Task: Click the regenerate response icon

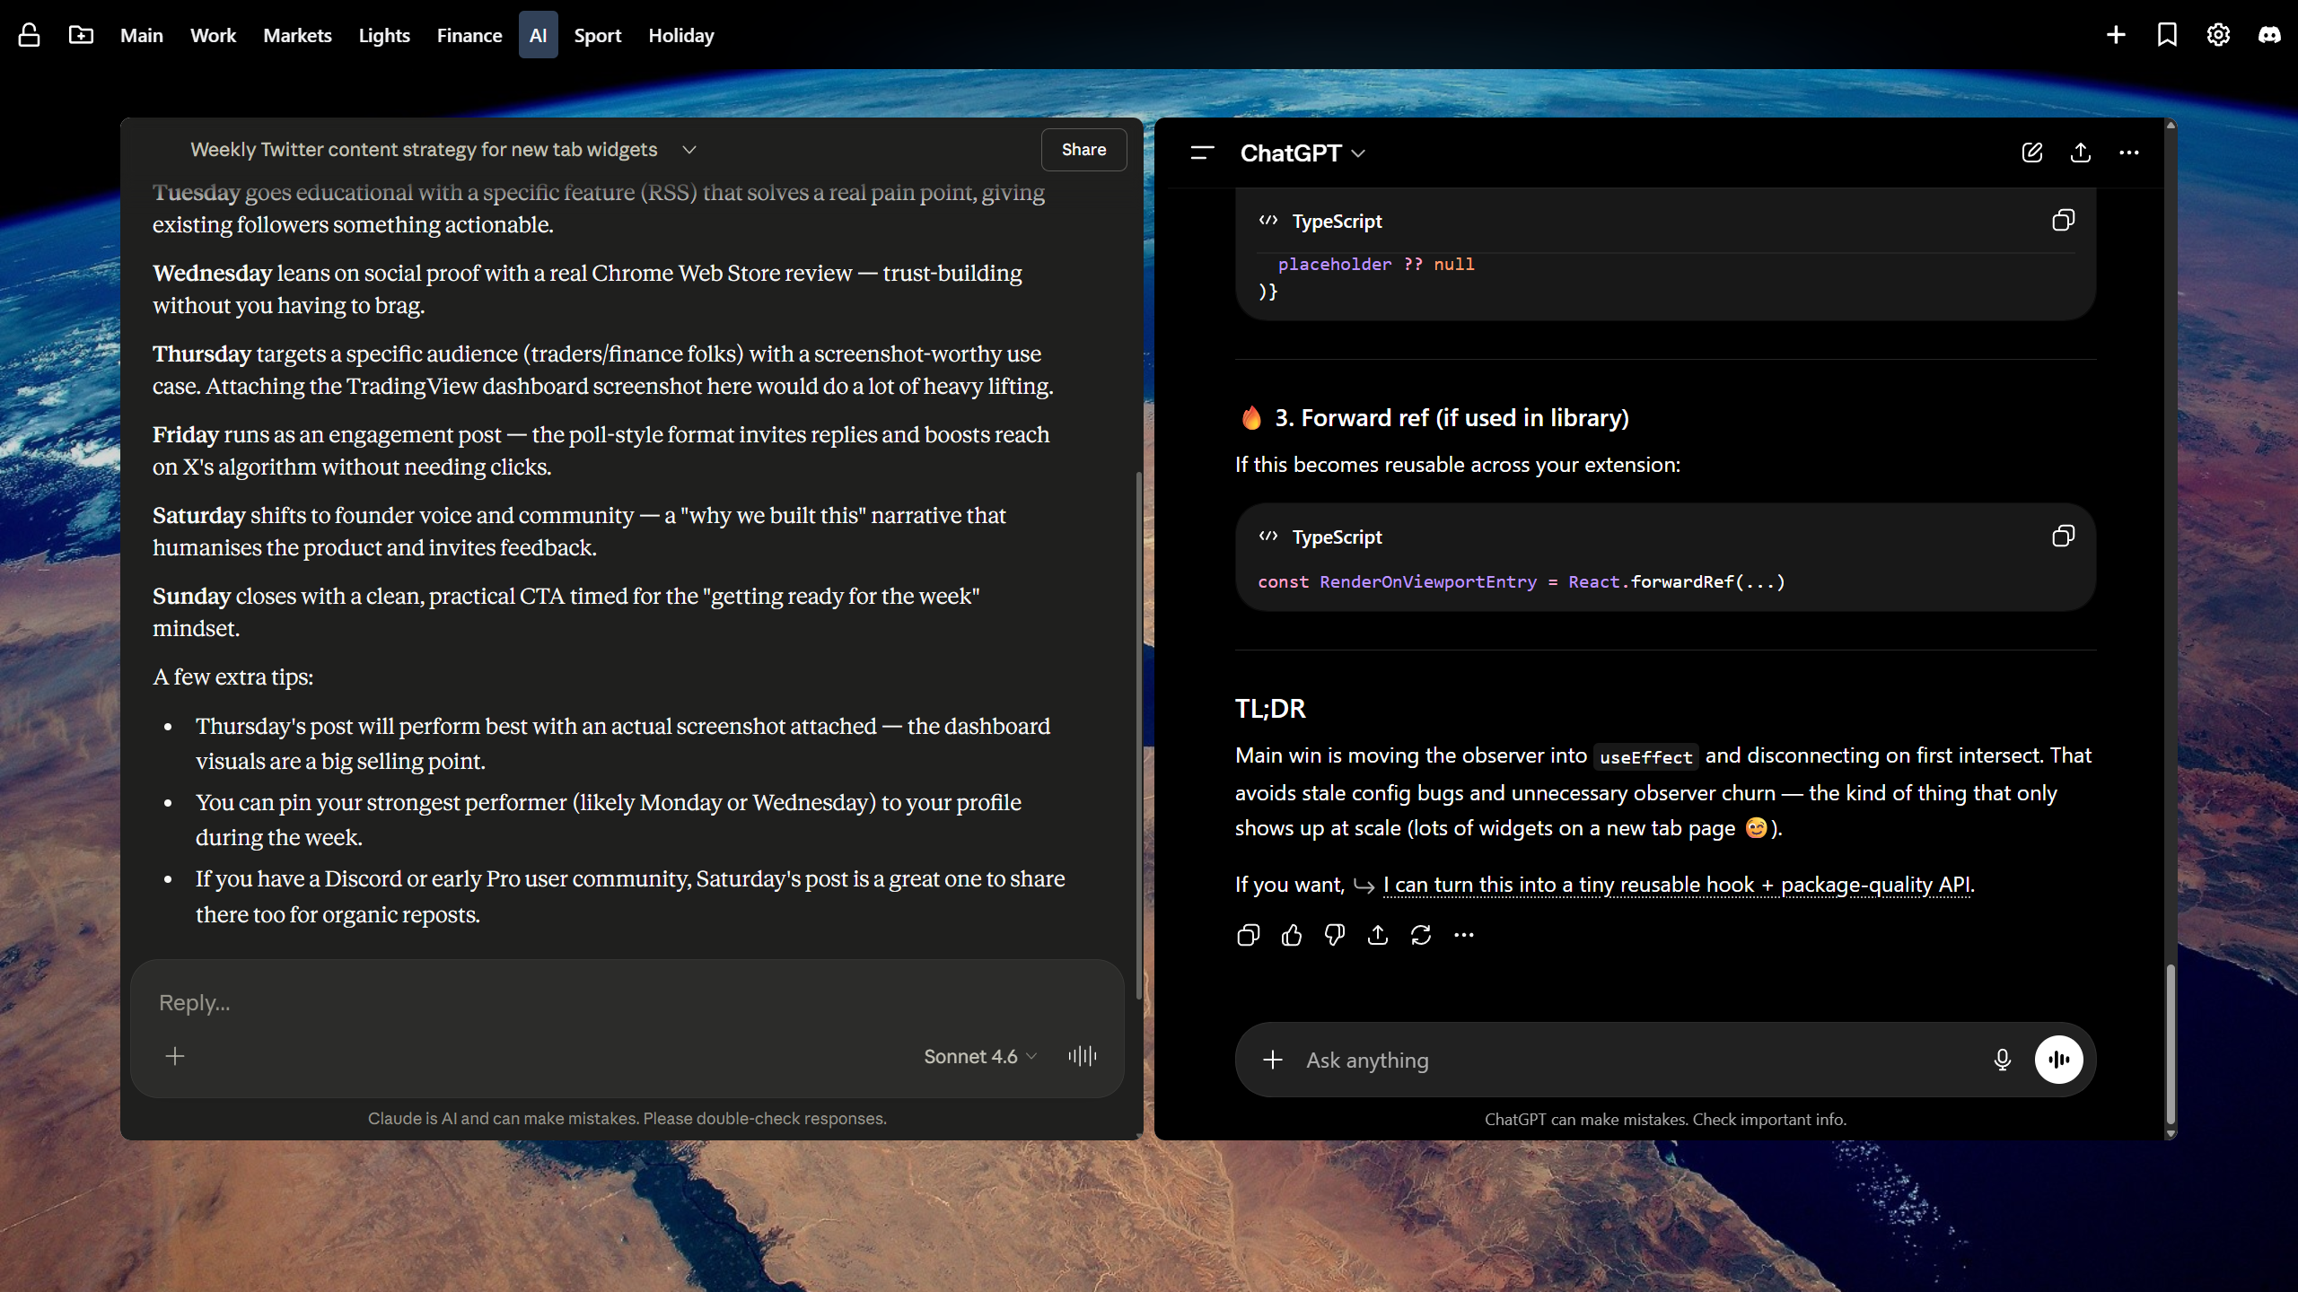Action: click(1421, 935)
